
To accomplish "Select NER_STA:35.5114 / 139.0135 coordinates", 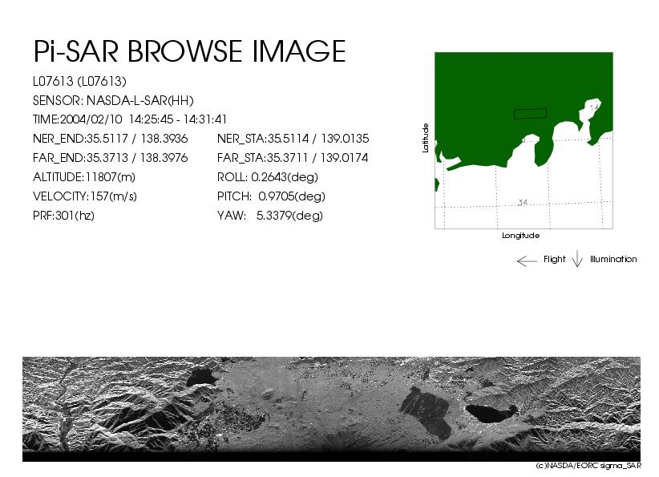I will coord(293,139).
